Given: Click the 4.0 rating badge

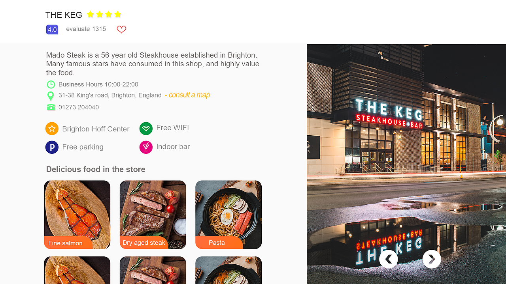Looking at the screenshot, I should (x=52, y=30).
